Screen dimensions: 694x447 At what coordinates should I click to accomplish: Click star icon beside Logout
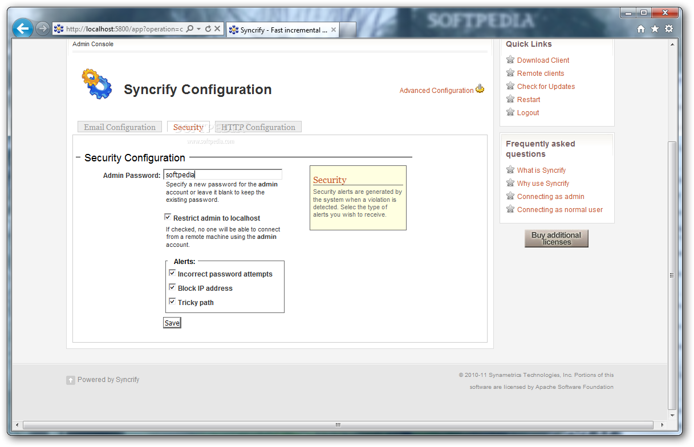tap(510, 112)
